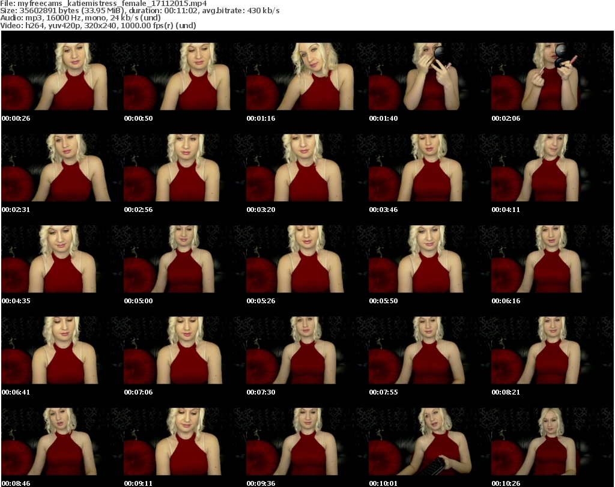Open the frame captured at 00:01:40
The image size is (615, 487).
tap(429, 76)
